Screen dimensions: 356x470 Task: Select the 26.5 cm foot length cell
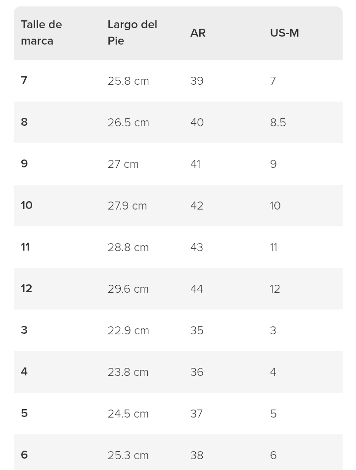point(128,123)
